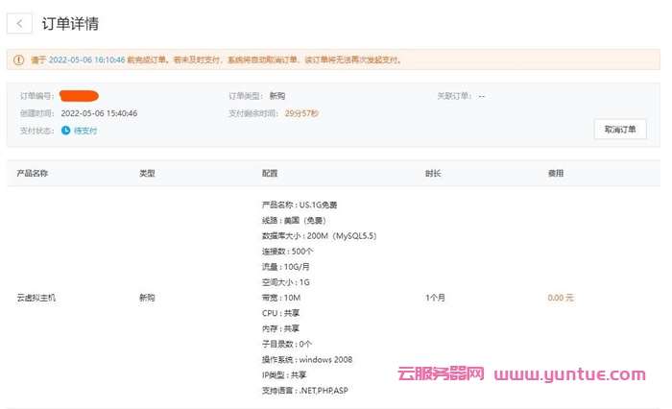
Task: Click the www.yuntue.com watermark text
Action: pos(569,374)
